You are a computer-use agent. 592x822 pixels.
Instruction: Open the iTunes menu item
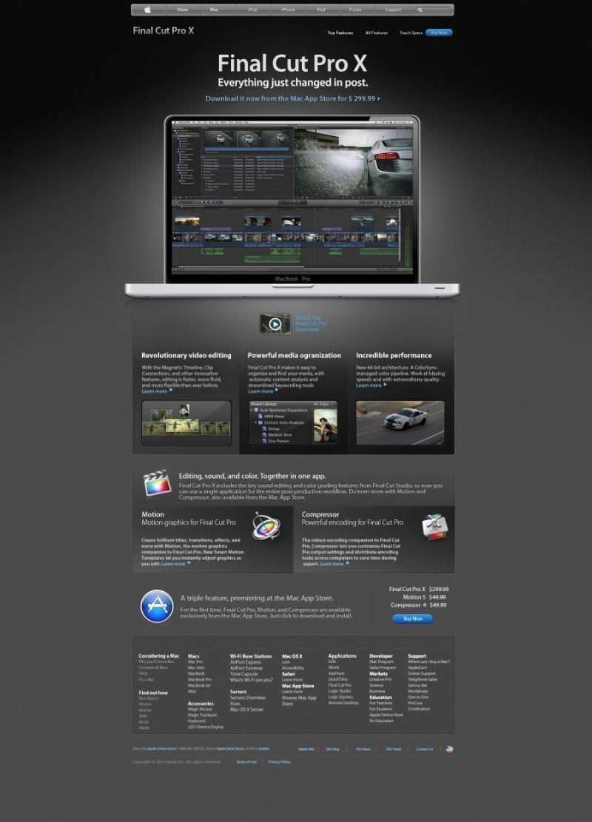(x=355, y=10)
